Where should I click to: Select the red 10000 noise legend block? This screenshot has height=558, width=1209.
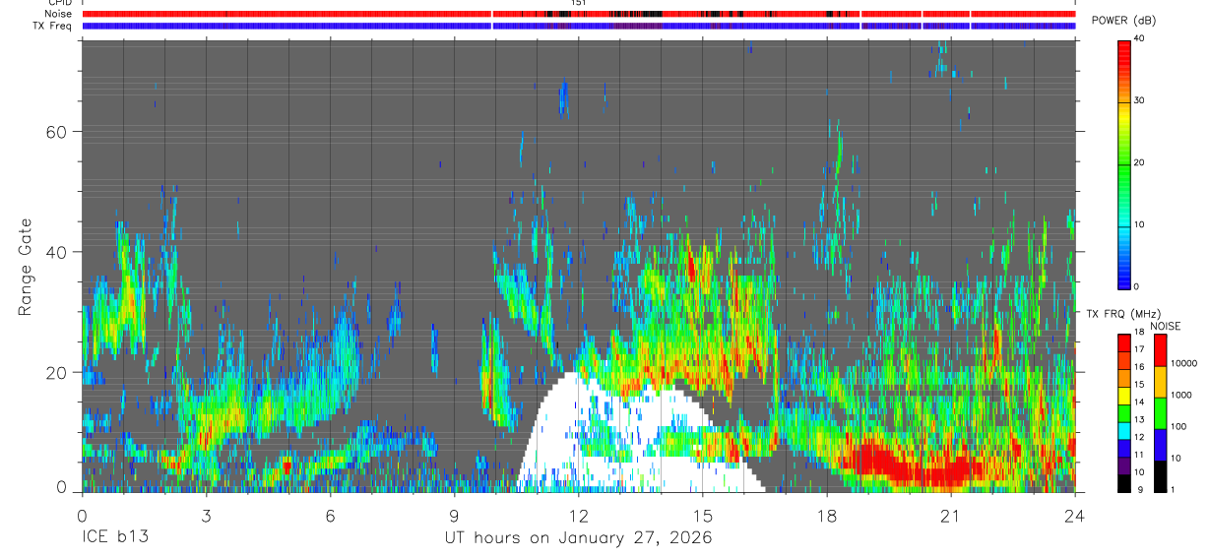[x=1160, y=350]
